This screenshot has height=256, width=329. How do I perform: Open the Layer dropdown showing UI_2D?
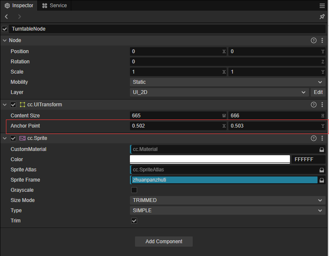[219, 92]
